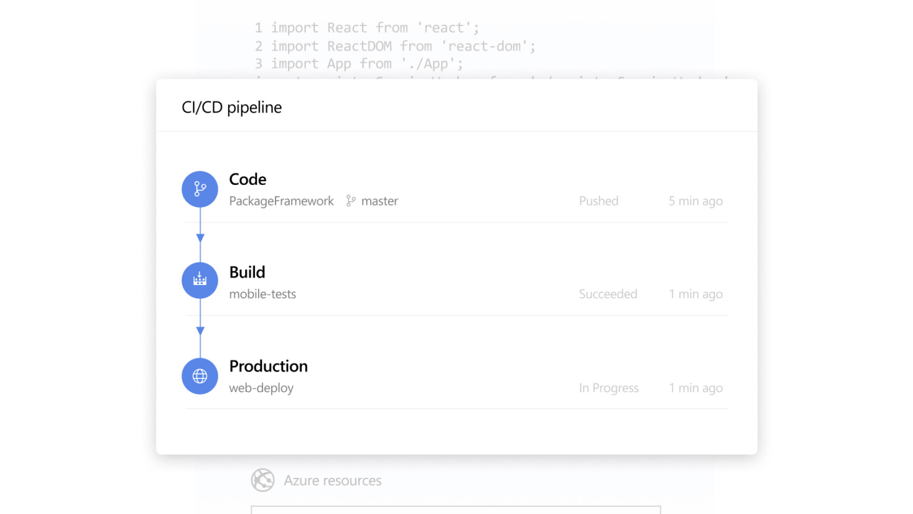Click the Code stage branch icon
The height and width of the screenshot is (514, 913).
200,189
